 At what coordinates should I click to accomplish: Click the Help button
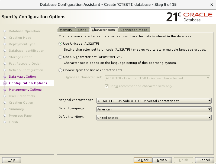[x=12, y=160]
